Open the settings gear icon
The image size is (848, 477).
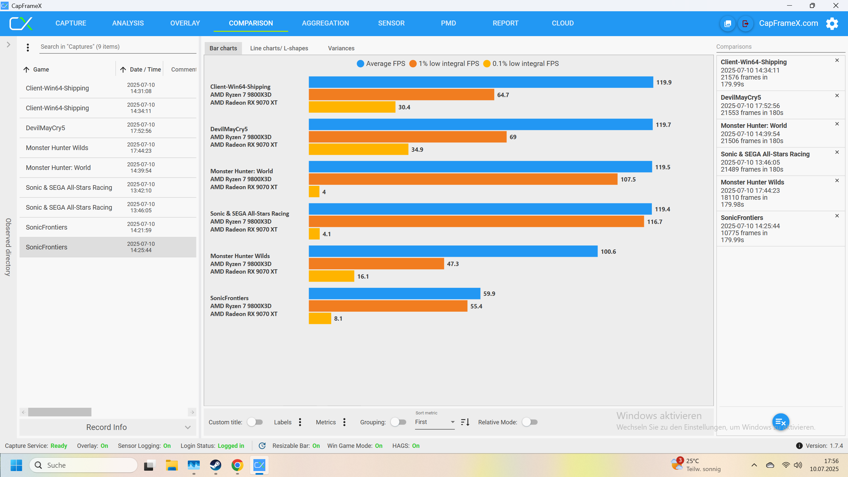click(x=832, y=24)
